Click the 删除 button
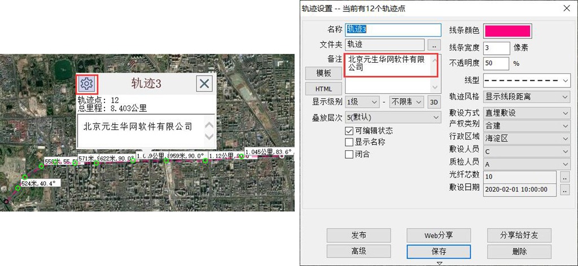578x266 pixels. click(x=519, y=251)
